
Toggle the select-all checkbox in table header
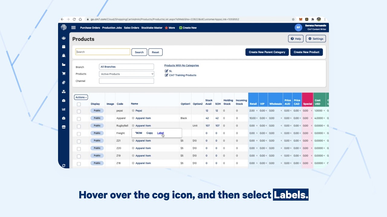[x=79, y=104]
